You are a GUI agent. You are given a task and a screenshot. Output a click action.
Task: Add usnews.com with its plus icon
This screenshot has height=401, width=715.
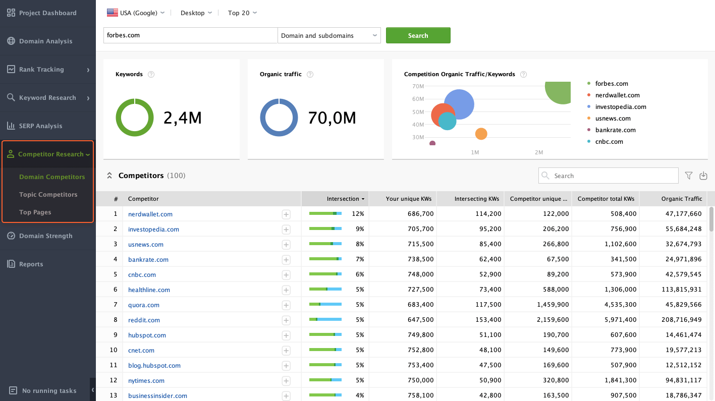click(286, 245)
